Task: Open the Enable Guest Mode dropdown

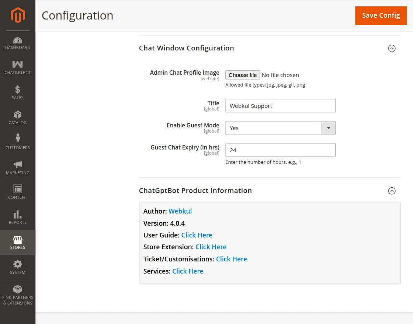Action: (280, 128)
